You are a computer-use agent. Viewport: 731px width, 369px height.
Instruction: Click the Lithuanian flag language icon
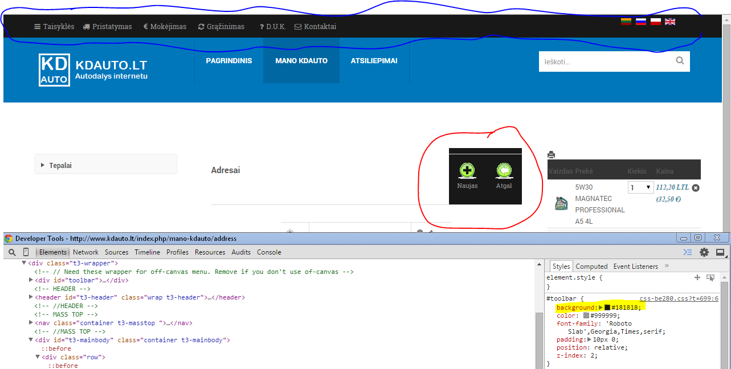click(x=626, y=22)
